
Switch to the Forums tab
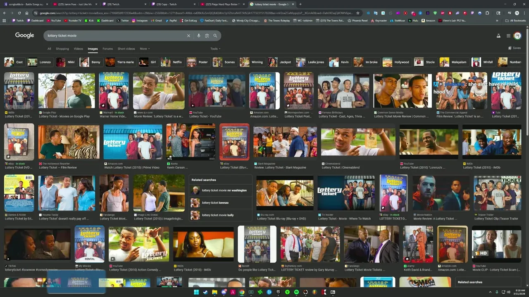[x=107, y=49]
